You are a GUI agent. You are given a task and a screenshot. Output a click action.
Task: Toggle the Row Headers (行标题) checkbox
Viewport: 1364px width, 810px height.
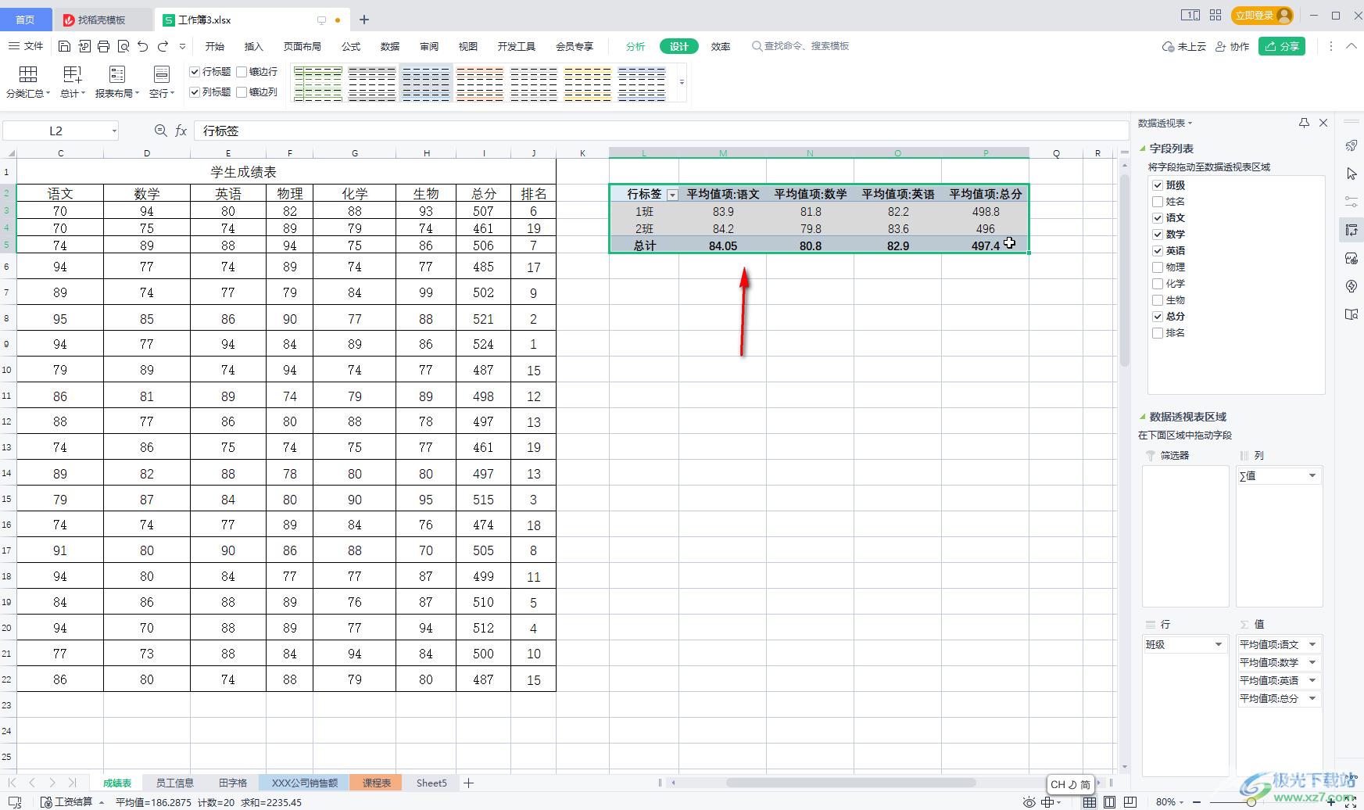pos(195,72)
